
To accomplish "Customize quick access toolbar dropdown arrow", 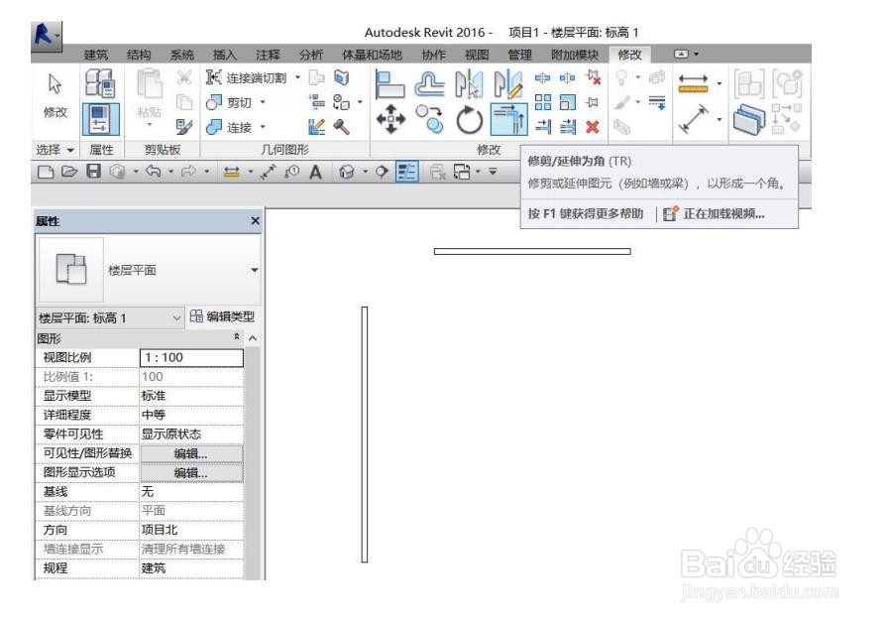I will click(x=493, y=171).
